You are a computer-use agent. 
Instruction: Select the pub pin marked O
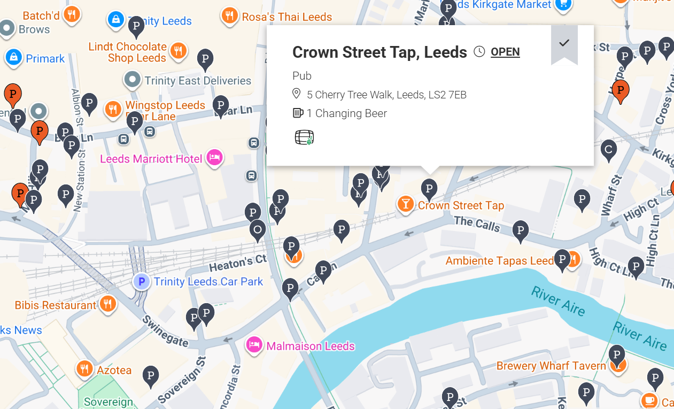tap(258, 230)
